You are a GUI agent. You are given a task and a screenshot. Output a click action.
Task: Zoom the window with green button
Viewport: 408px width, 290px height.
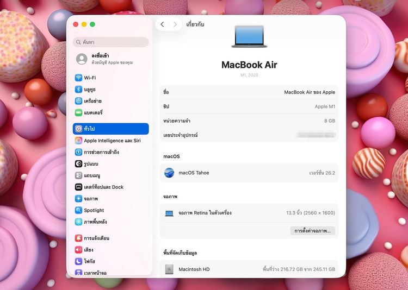point(92,24)
